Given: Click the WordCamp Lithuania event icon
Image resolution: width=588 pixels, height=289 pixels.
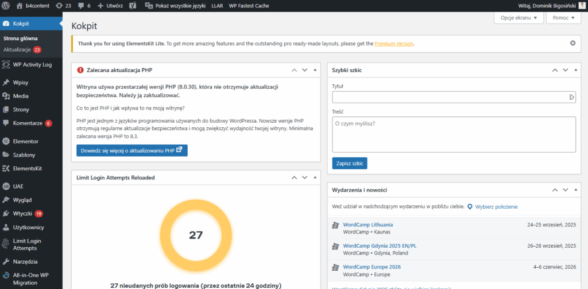Looking at the screenshot, I should point(335,225).
